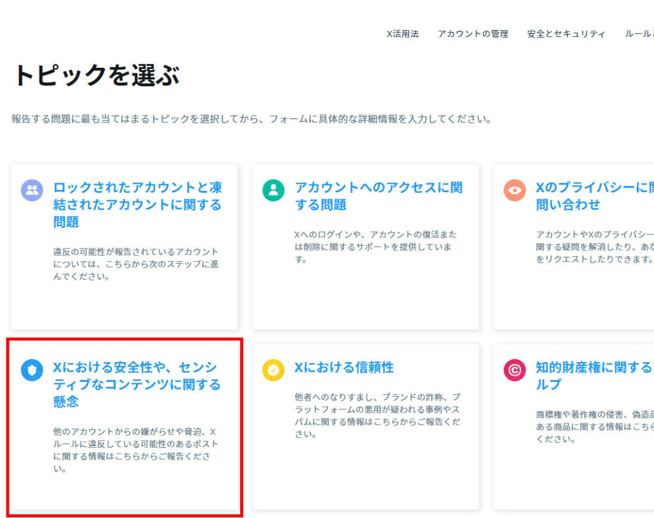Click the blue shield safety icon
Screen dimensions: 654x518
(x=32, y=370)
